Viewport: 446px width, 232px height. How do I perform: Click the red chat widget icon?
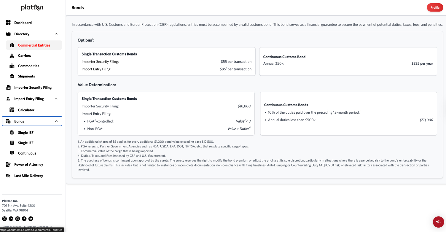coord(438,222)
